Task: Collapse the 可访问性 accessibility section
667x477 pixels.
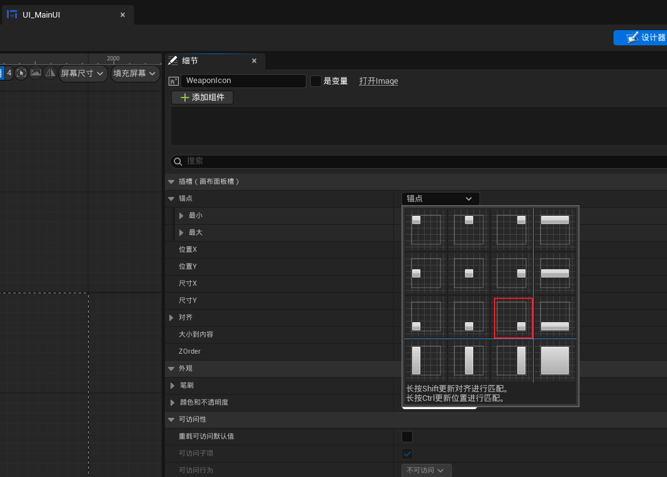Action: point(171,420)
